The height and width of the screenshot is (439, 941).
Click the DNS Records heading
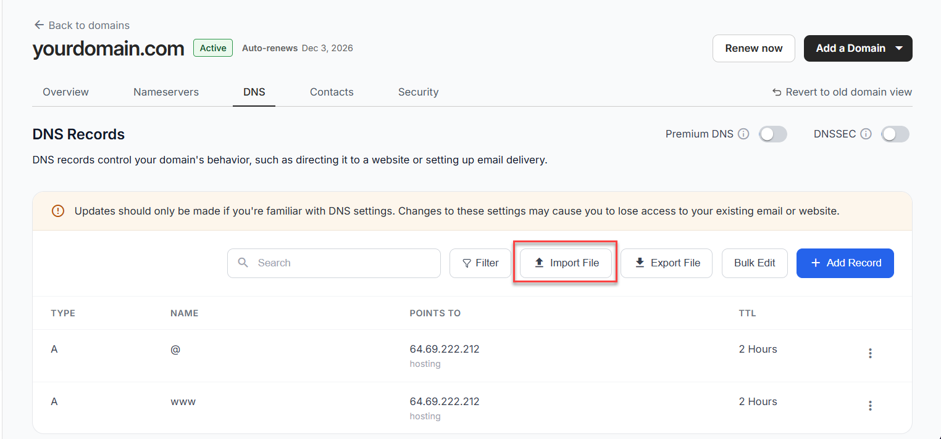[x=78, y=134]
